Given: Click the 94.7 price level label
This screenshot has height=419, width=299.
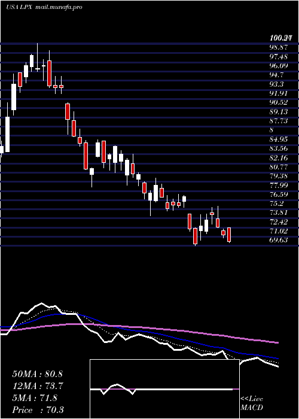Looking at the screenshot, I should pyautogui.click(x=276, y=75).
